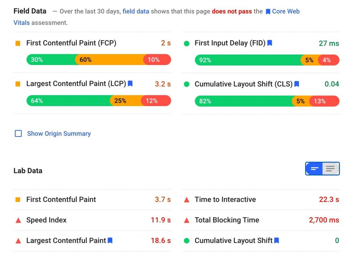Screen dimensions: 355x261
Task: Enable the Show Origin Summary checkbox
Action: point(18,133)
